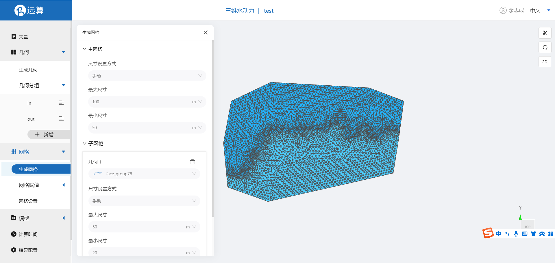Change unit of main mesh 最大尺寸
The image size is (555, 263).
[197, 102]
